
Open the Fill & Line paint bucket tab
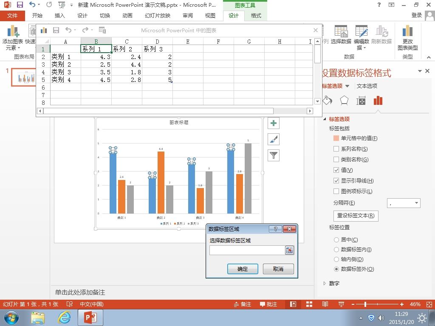[328, 100]
